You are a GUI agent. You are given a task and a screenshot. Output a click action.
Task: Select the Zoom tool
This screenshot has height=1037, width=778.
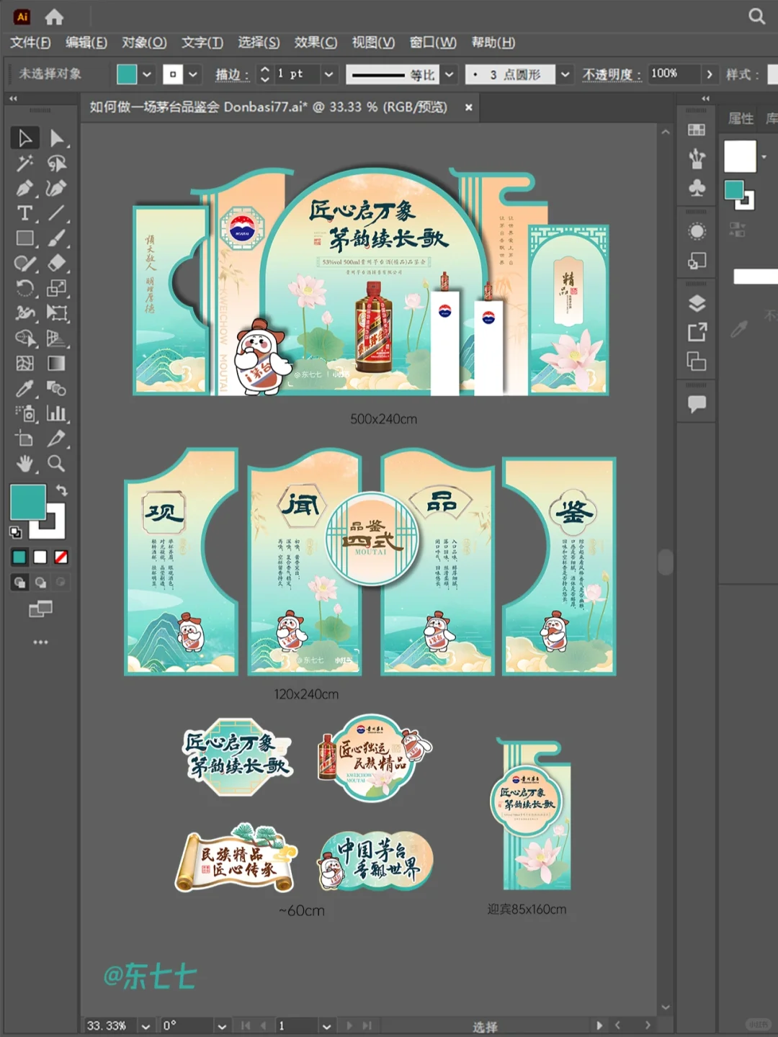point(56,464)
